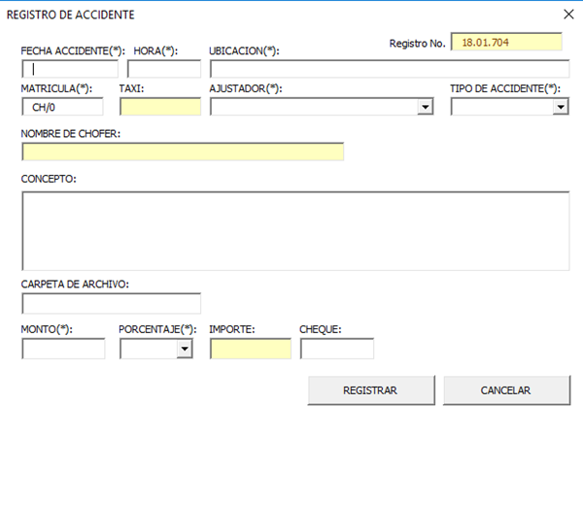This screenshot has width=583, height=506.
Task: Click inside the CONCEPTO text area
Action: pos(295,230)
